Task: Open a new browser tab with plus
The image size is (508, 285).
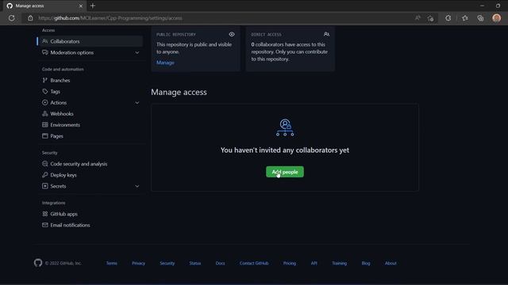Action: 93,6
